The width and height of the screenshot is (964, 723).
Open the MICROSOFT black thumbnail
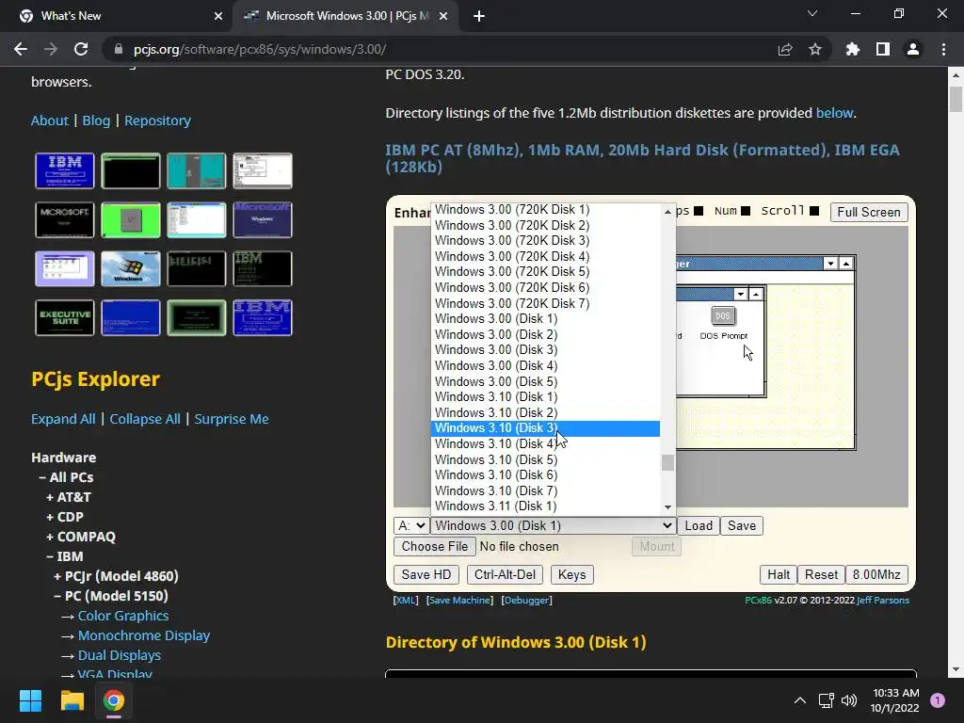coord(65,219)
